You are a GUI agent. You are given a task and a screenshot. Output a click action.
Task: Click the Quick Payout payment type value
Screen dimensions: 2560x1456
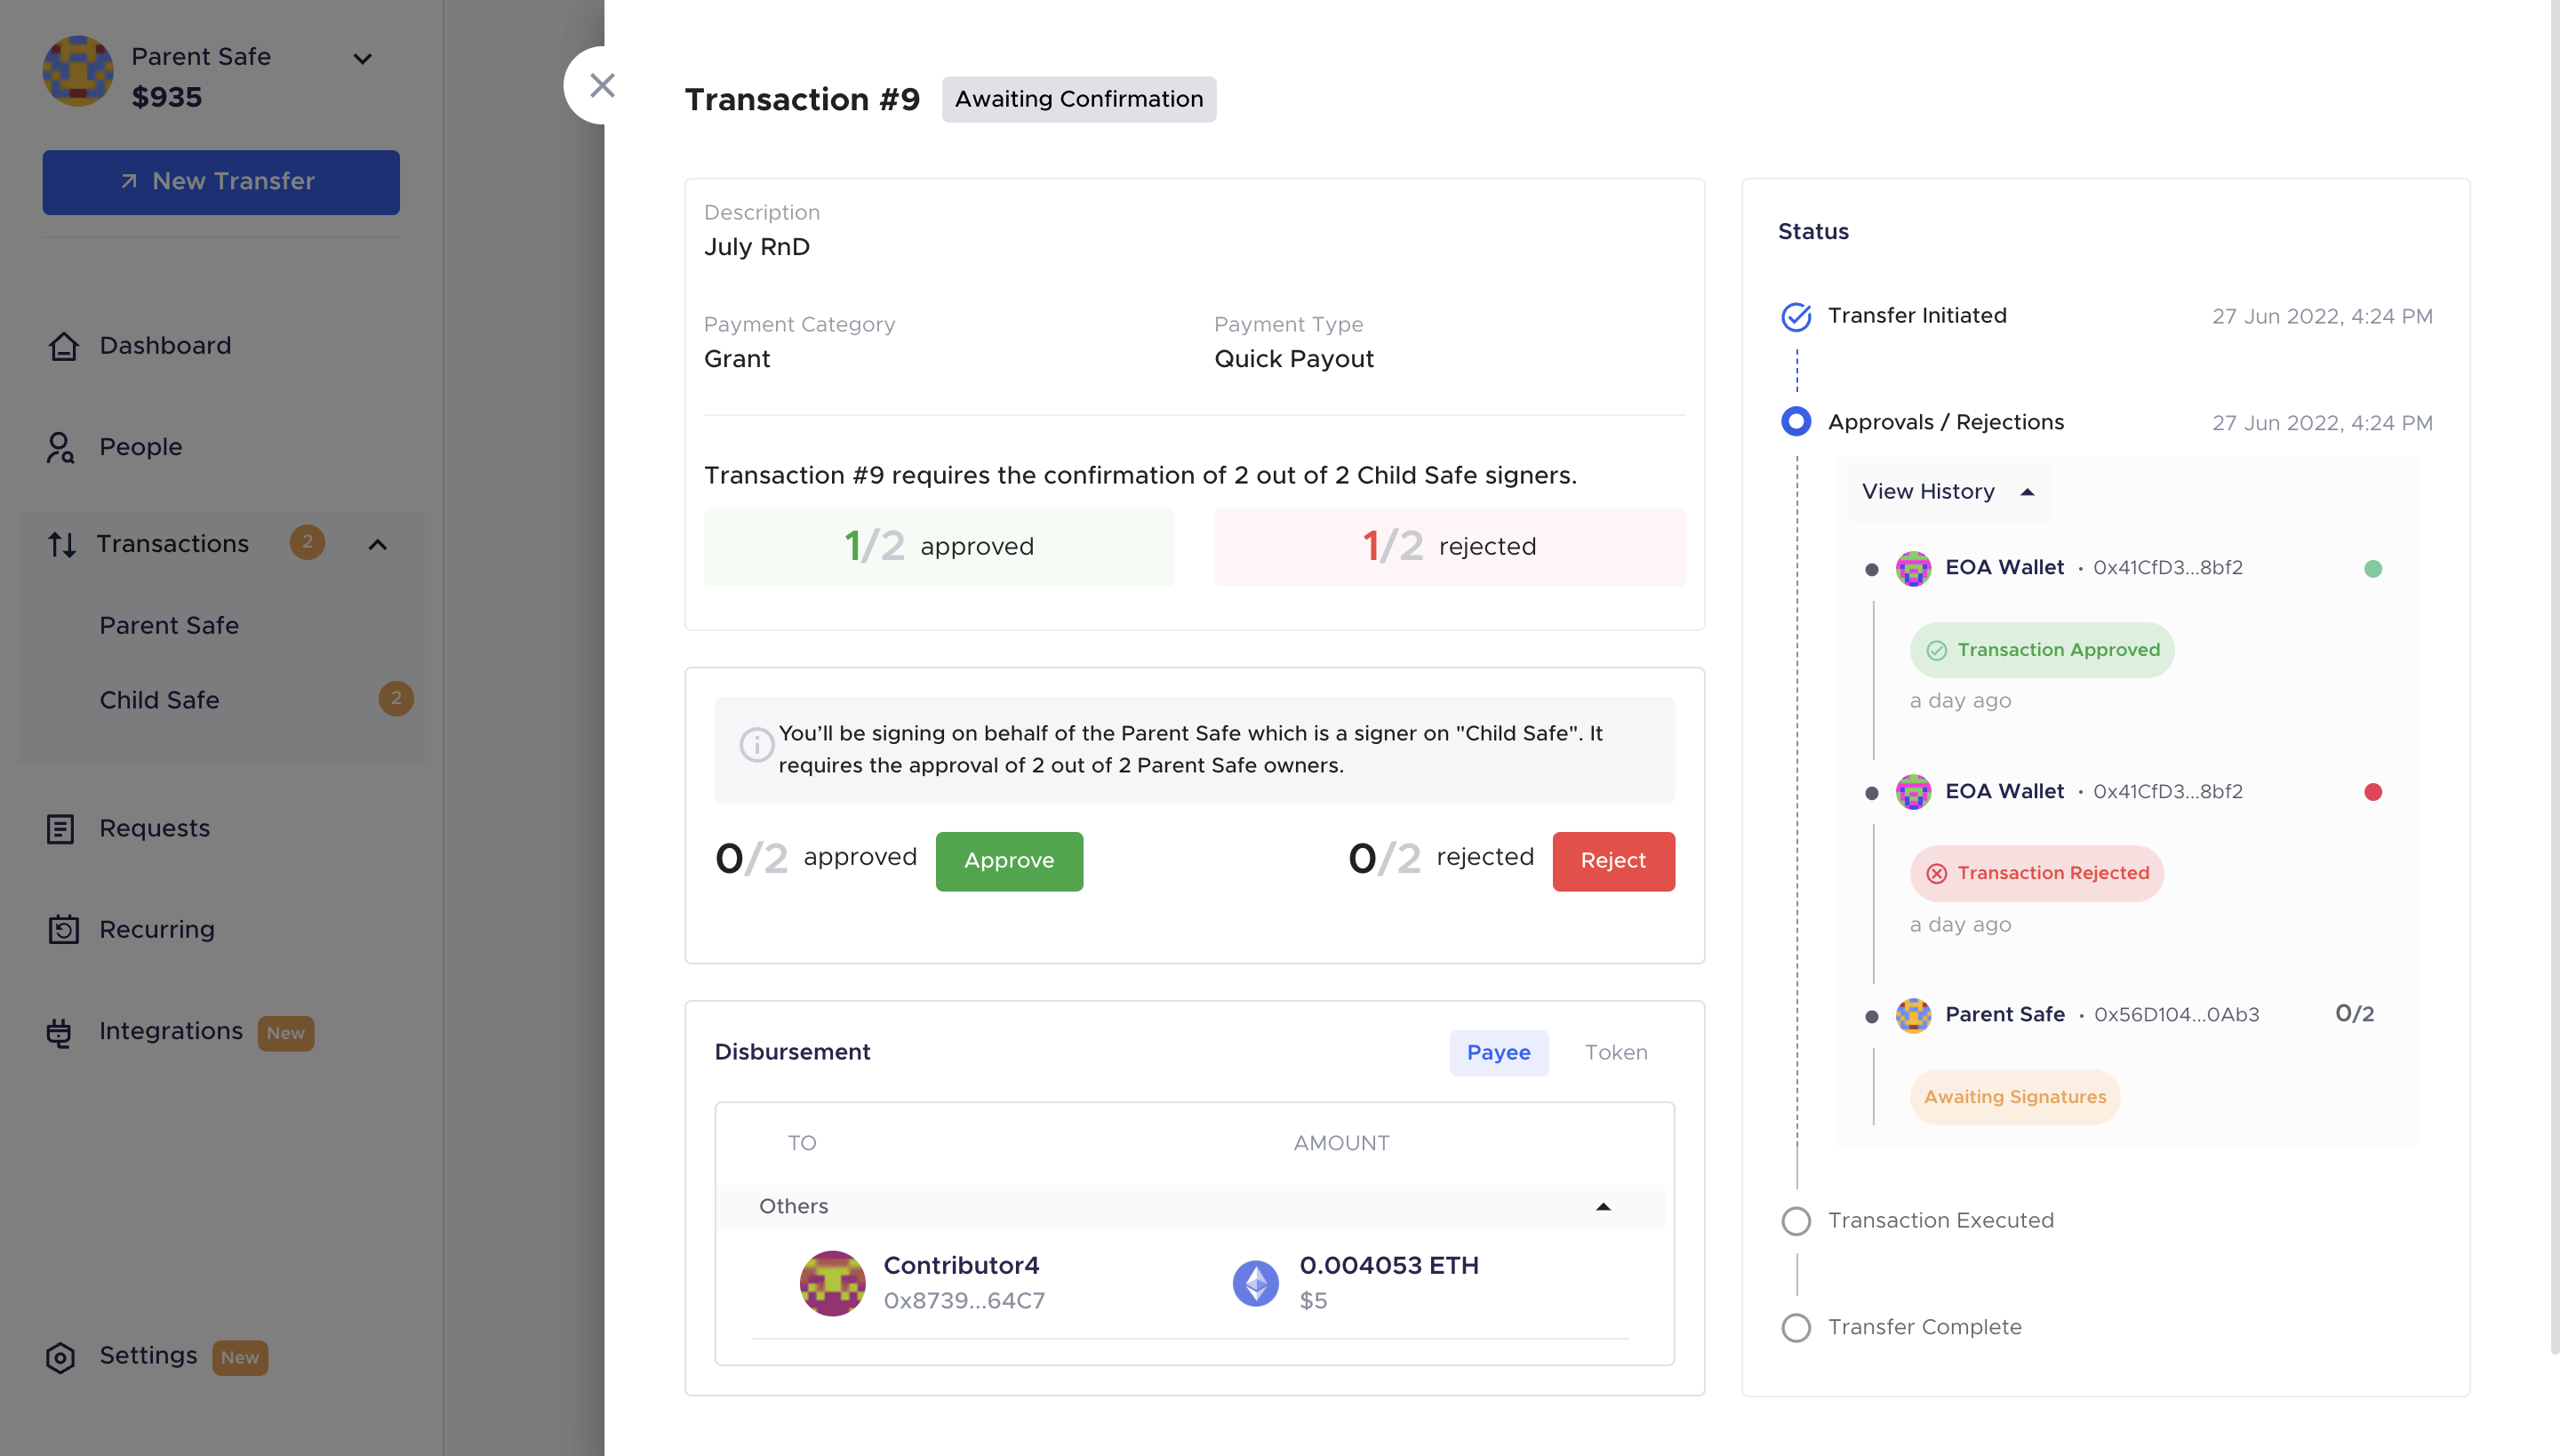point(1294,359)
